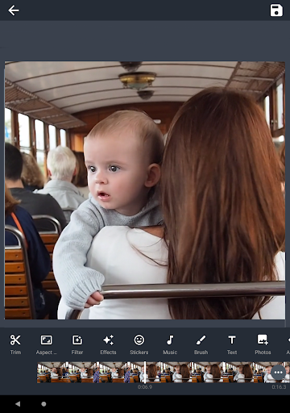Screen dimensions: 290x413
Task: Open the Photos tool
Action: tap(263, 344)
